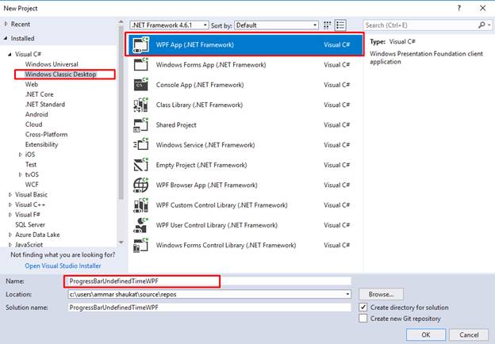Screen dimensions: 495x344
Task: Select the Cloud category
Action: coord(33,124)
